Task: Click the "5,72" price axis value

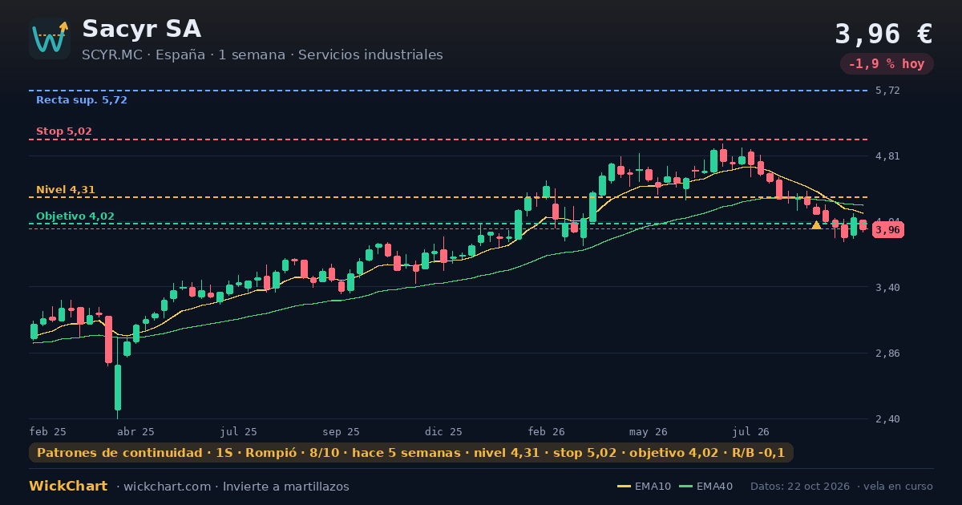Action: point(888,91)
